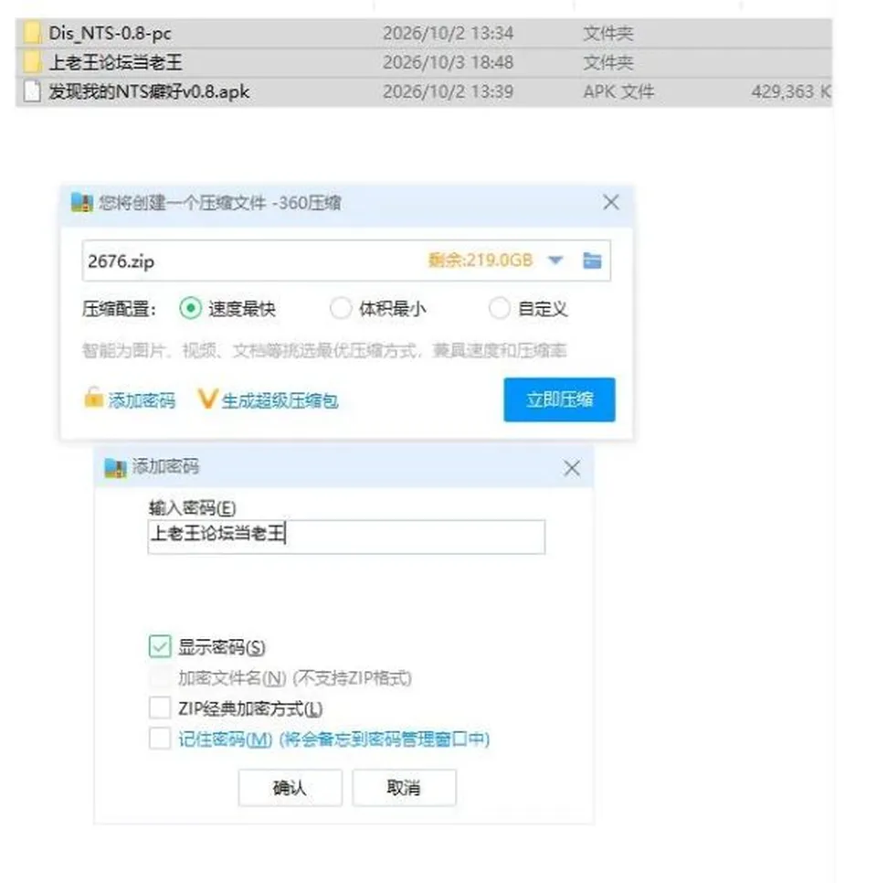
Task: Select the 自定义 radio option
Action: (x=500, y=309)
